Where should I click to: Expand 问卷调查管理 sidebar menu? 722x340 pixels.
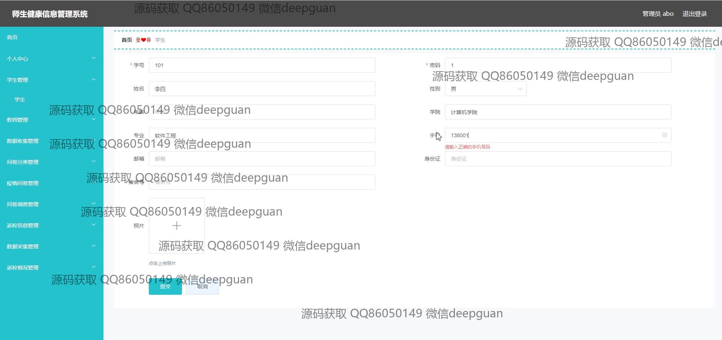point(52,204)
